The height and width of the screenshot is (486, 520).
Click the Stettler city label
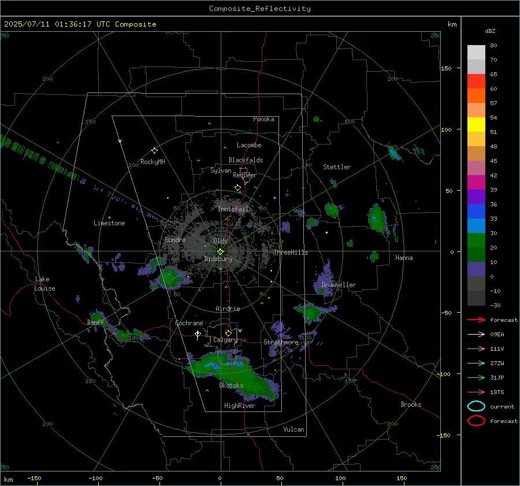(x=337, y=167)
